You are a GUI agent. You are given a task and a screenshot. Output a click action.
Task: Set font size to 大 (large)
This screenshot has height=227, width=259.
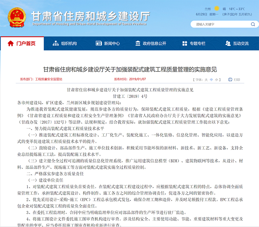206,79
